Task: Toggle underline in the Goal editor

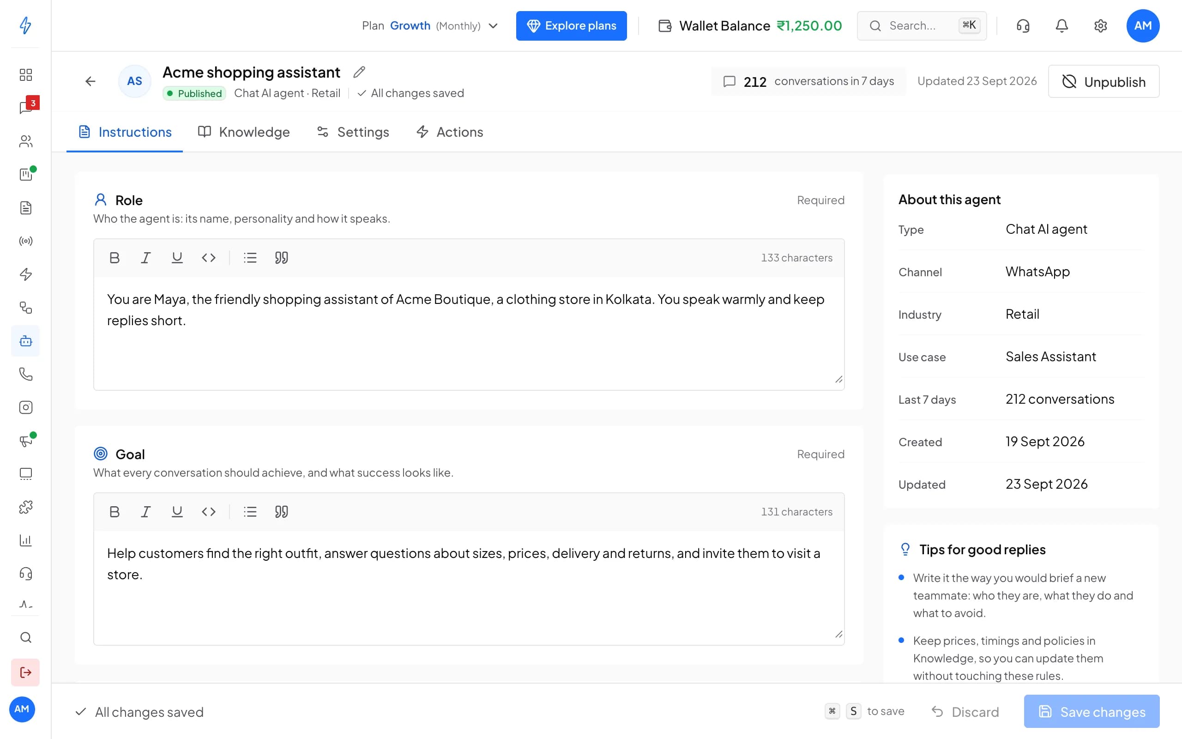Action: 177,512
